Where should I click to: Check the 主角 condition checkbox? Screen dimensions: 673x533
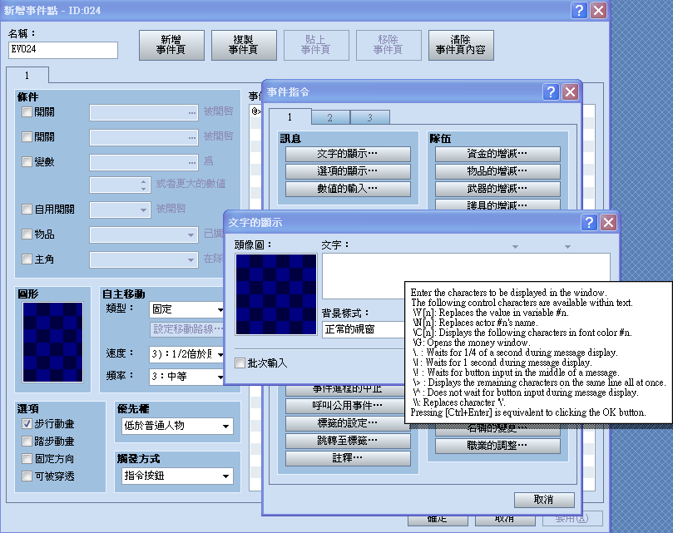[x=27, y=259]
